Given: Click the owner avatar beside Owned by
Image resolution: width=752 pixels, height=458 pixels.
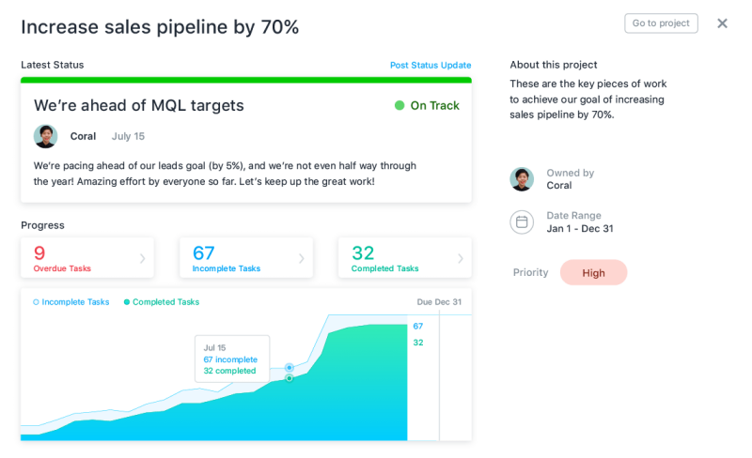Looking at the screenshot, I should (522, 179).
